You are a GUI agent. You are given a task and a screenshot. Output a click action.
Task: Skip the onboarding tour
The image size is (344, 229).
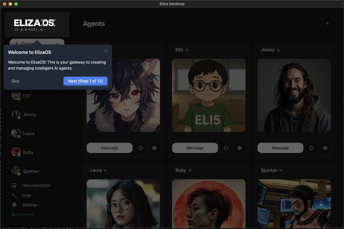(15, 81)
